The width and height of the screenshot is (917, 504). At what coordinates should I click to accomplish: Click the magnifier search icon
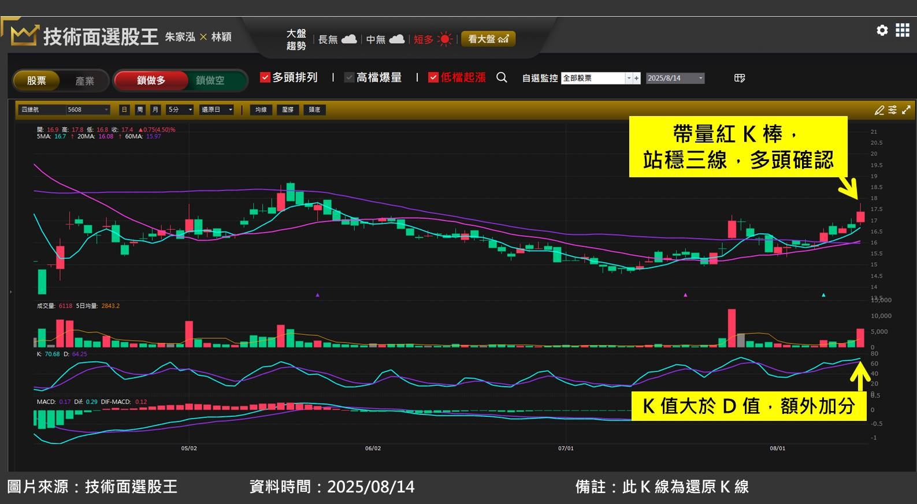[x=502, y=77]
